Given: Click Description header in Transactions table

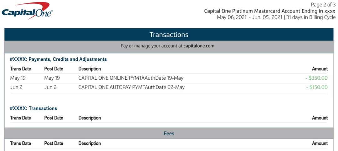Looking at the screenshot, I should pyautogui.click(x=90, y=118).
